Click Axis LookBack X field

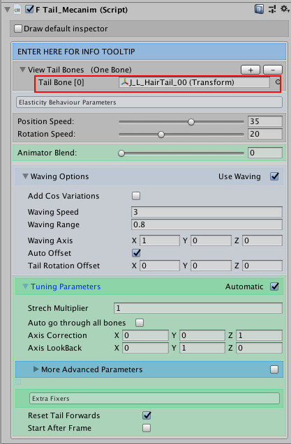[x=145, y=348]
